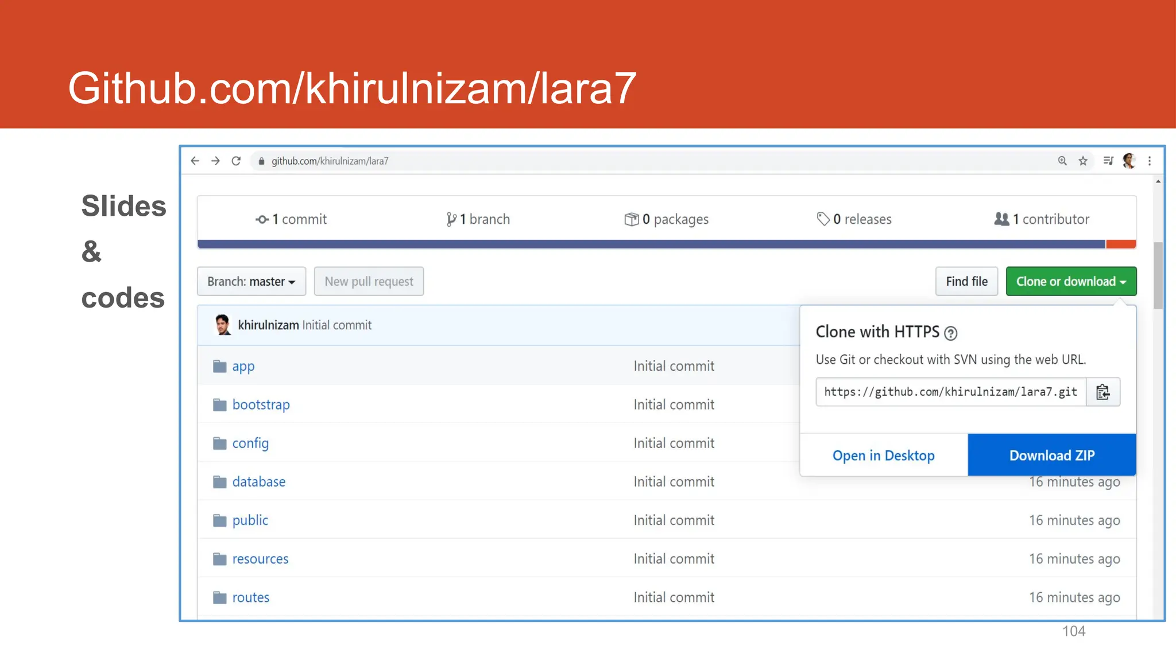Expand the Branch: master dropdown
Image resolution: width=1176 pixels, height=661 pixels.
[x=252, y=282]
